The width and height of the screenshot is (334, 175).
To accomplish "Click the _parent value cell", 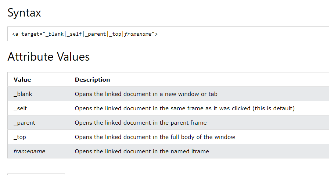I will pos(25,123).
